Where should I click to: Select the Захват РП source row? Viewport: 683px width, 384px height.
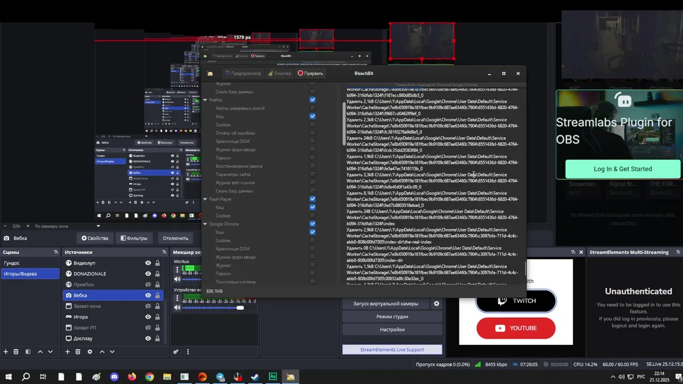click(114, 327)
